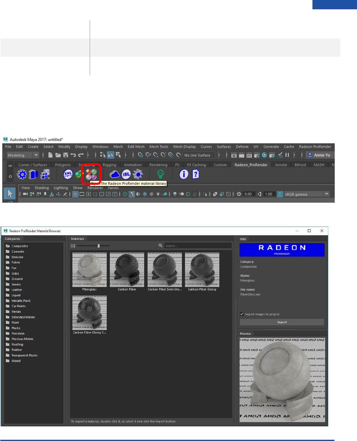This screenshot has width=357, height=441.
Task: Switch to the Arnold shelf tab
Action: (281, 165)
